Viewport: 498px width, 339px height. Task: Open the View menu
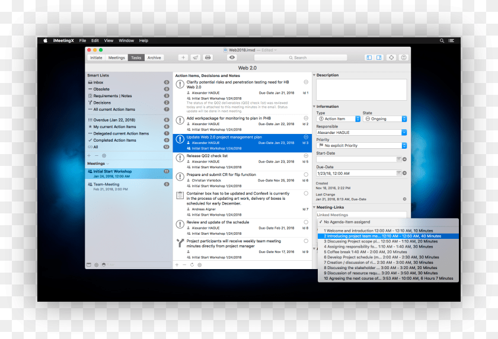tap(108, 41)
